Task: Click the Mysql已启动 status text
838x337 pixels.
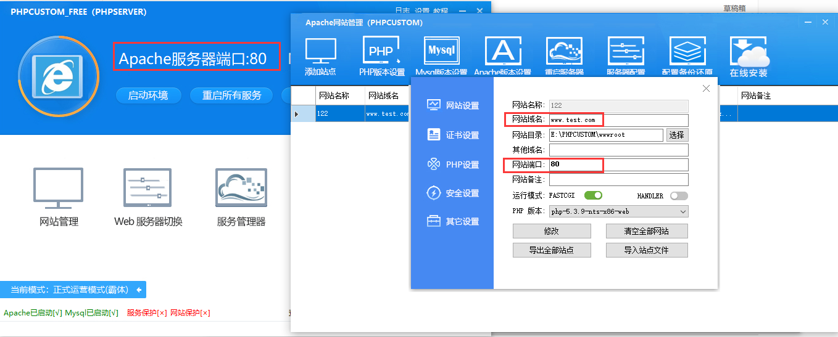Action: pyautogui.click(x=91, y=313)
